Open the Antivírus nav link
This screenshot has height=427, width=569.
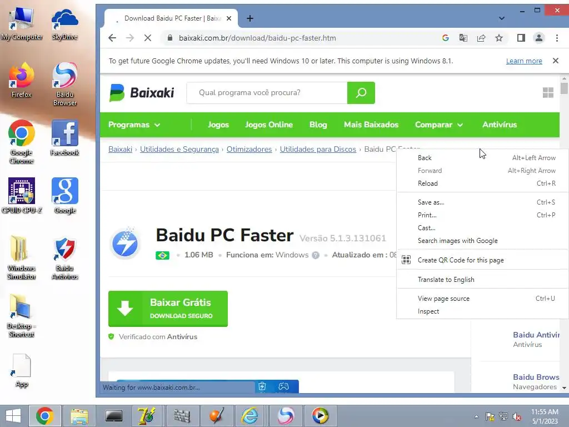[500, 125]
